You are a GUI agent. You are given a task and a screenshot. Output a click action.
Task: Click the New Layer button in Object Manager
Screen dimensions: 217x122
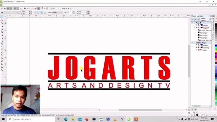[x=193, y=109]
